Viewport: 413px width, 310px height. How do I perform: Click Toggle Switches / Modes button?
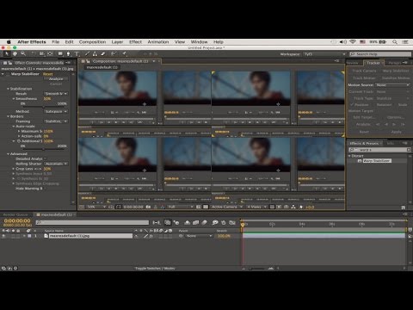tap(155, 269)
